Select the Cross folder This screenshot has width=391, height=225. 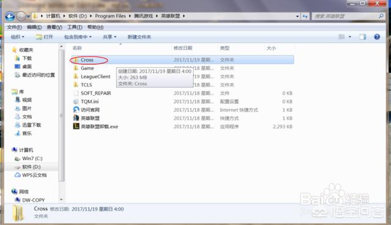click(x=182, y=60)
